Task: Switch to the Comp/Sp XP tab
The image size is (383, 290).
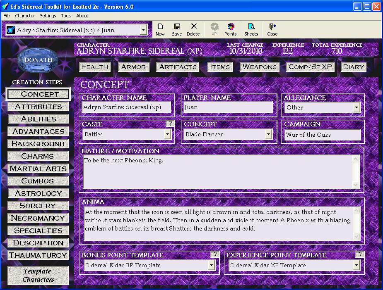Action: tap(310, 67)
